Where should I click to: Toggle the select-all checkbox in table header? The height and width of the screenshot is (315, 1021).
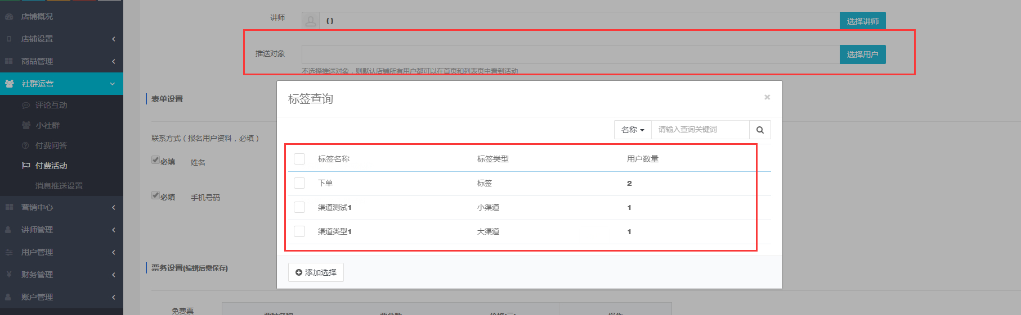click(299, 159)
